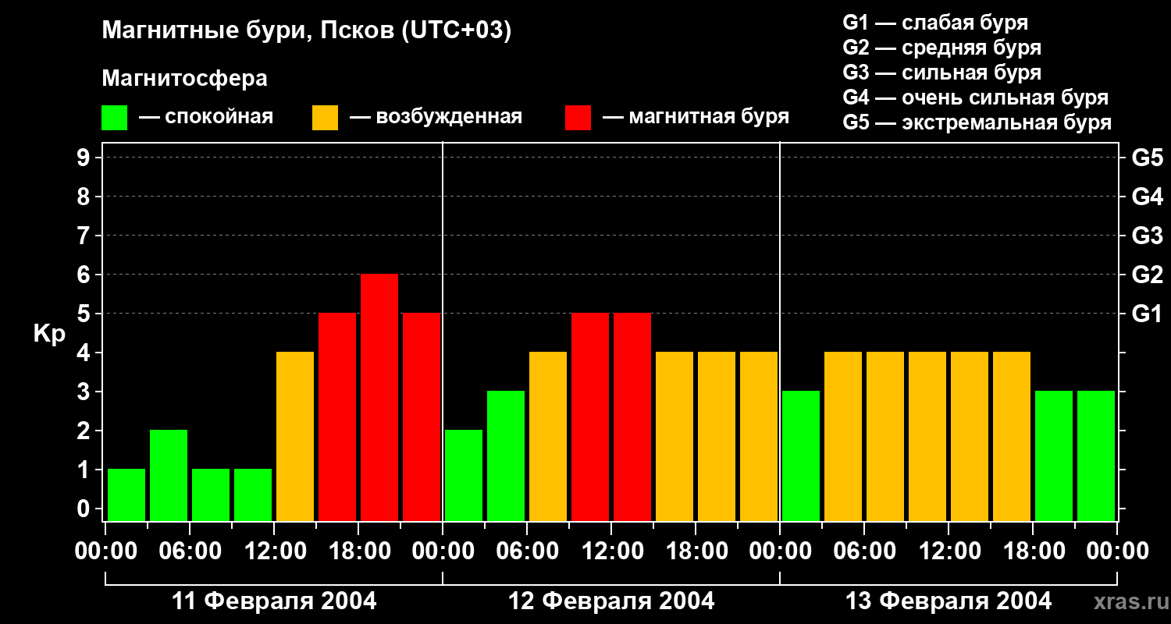The image size is (1171, 624).
Task: Click the 'G2 — средняя буря' line
Action: point(941,48)
